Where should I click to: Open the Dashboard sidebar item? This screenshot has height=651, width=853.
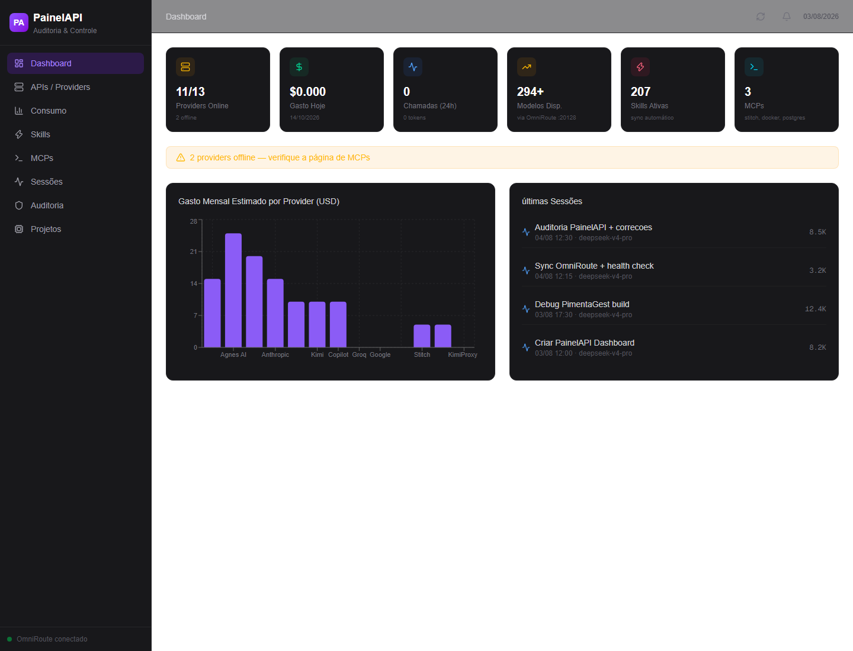(75, 63)
